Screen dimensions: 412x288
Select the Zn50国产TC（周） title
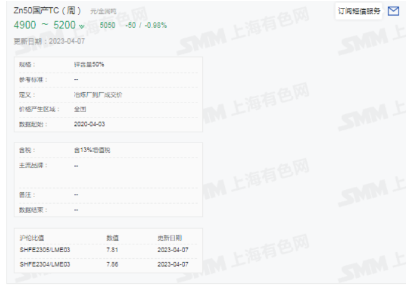pos(47,10)
